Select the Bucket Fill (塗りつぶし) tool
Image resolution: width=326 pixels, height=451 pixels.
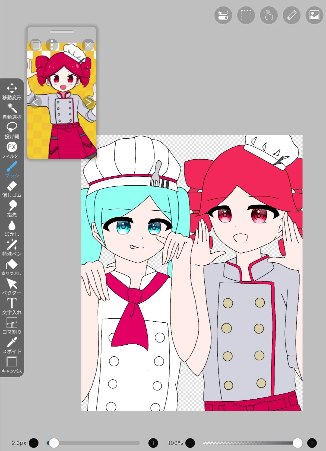pos(12,267)
